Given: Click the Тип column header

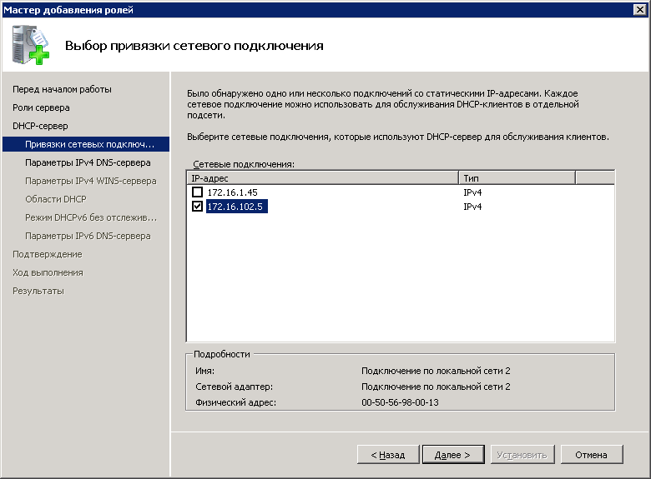Looking at the screenshot, I should click(x=517, y=178).
